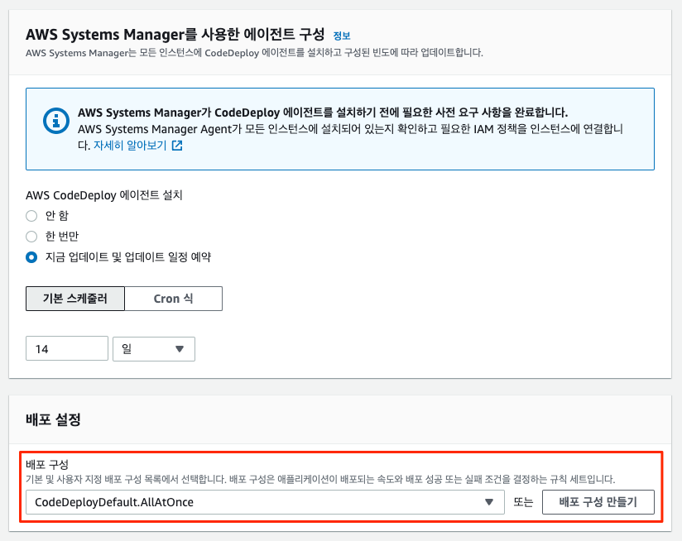
Task: Select the 안 함 radio option
Action: [x=31, y=216]
